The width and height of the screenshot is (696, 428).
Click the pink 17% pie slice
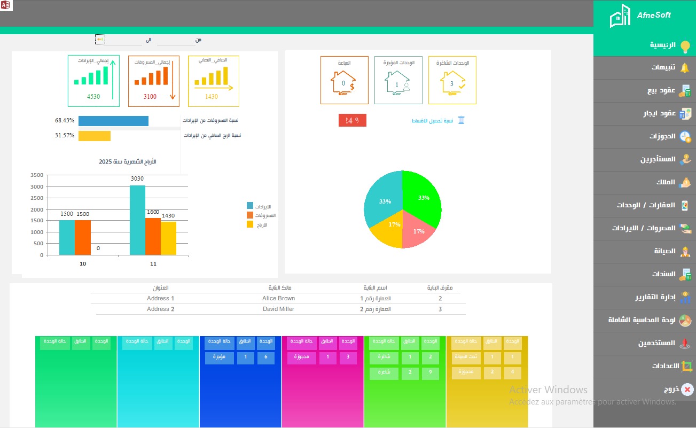pyautogui.click(x=419, y=230)
